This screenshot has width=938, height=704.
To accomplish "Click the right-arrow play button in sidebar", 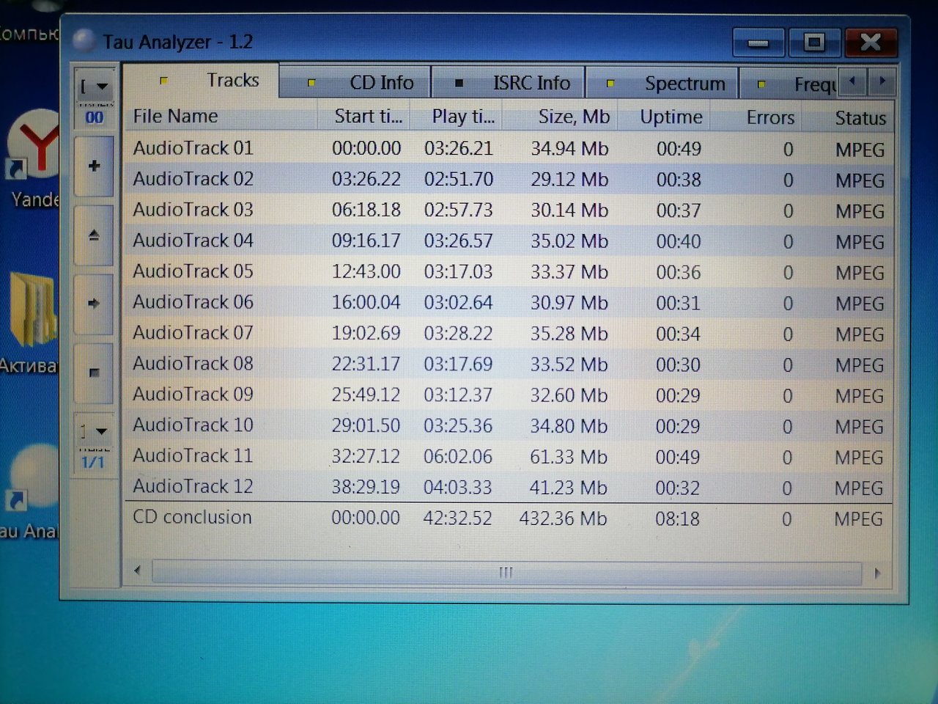I will click(94, 303).
